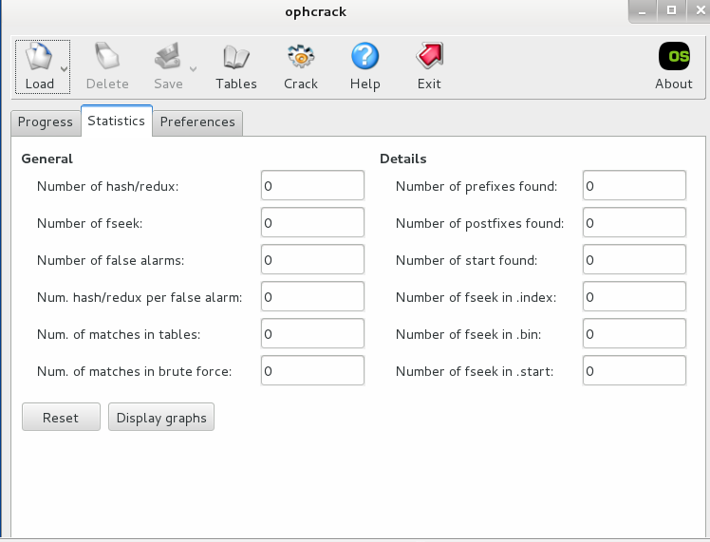Viewport: 710px width, 542px height.
Task: Click the Delete toolbar icon
Action: coord(106,59)
